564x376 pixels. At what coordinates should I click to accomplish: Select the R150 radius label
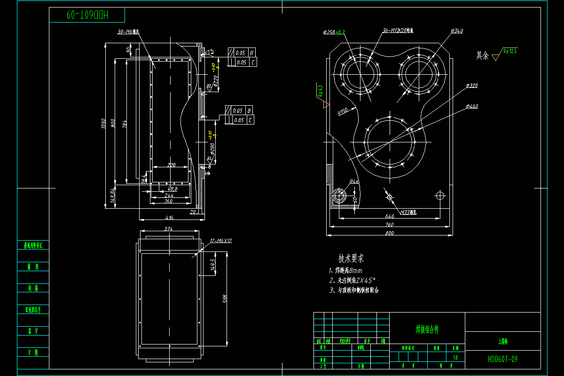[x=342, y=112]
